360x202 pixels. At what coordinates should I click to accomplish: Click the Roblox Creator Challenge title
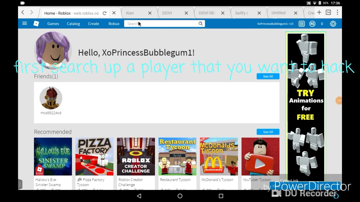click(x=131, y=182)
